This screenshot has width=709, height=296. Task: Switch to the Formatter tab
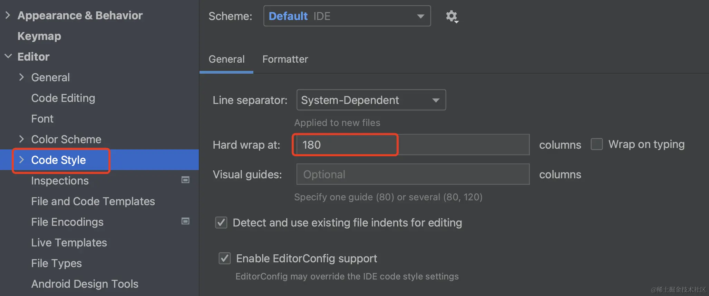285,59
